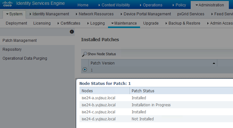The width and height of the screenshot is (233, 128).
Task: Expand the Operations menu
Action: [x=151, y=5]
